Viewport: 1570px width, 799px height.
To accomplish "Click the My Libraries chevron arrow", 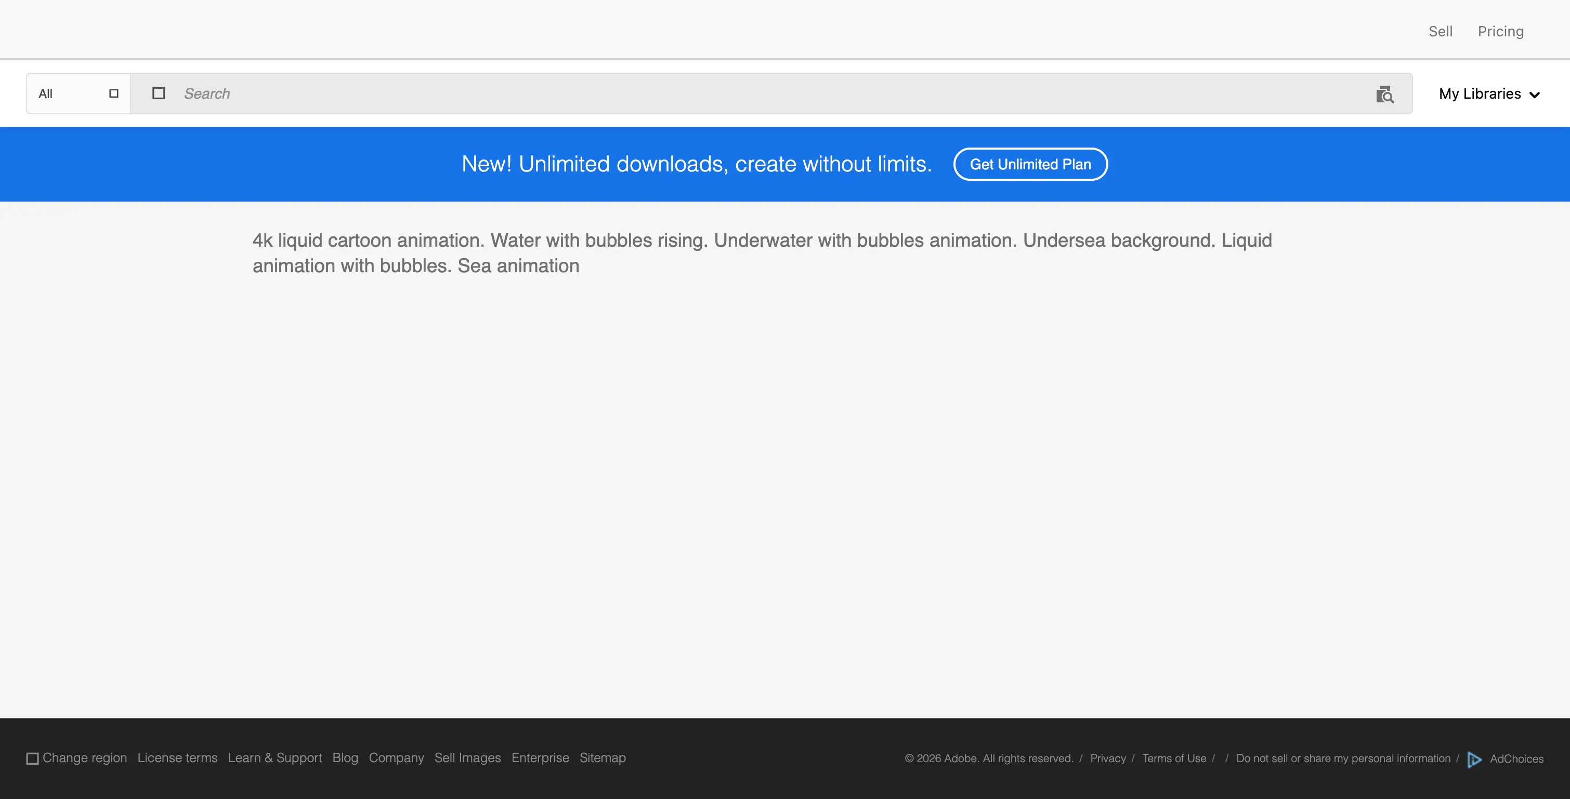I will click(1535, 95).
